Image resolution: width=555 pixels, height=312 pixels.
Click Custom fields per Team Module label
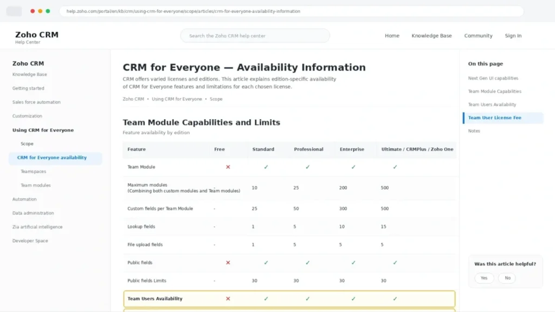click(x=160, y=209)
